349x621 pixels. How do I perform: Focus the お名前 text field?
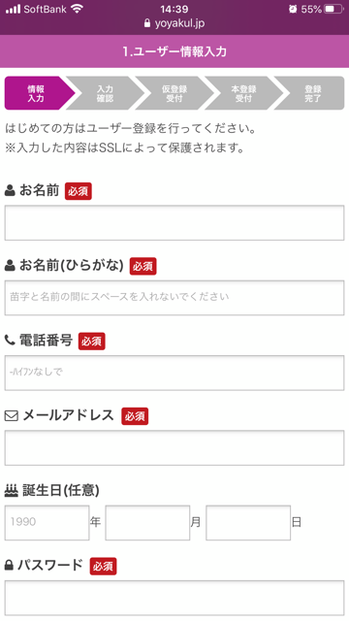point(174,222)
